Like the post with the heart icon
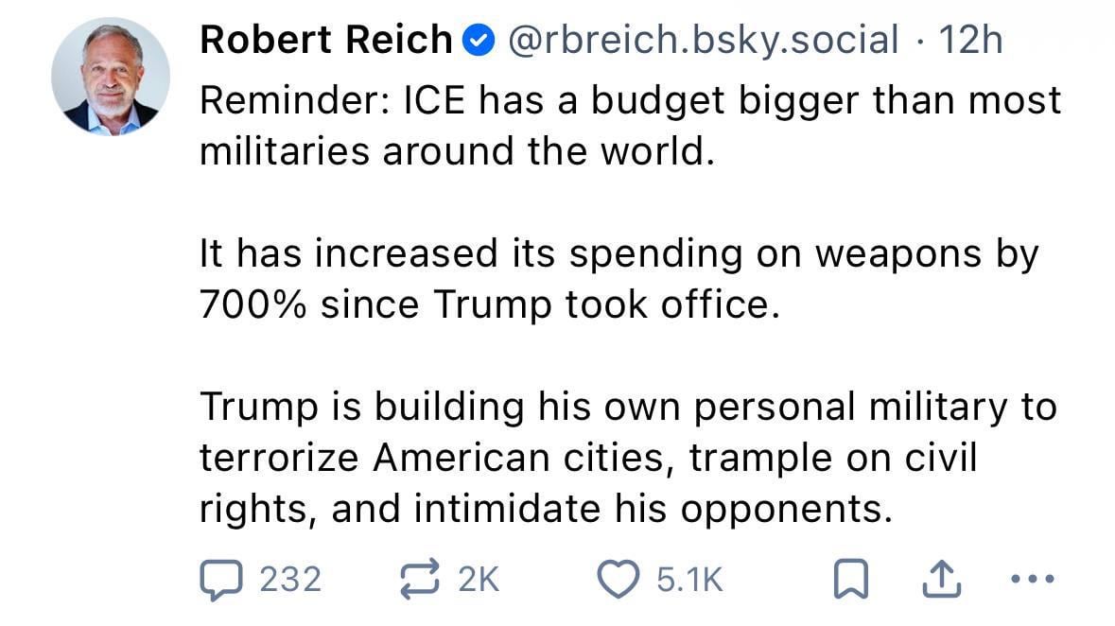 coord(619,579)
